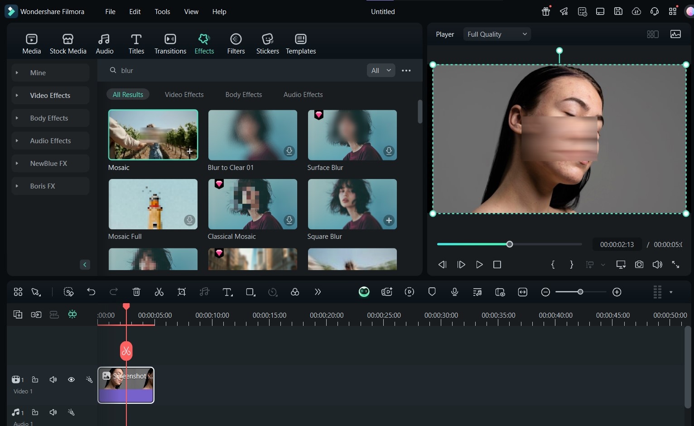Open the File menu

tap(110, 12)
